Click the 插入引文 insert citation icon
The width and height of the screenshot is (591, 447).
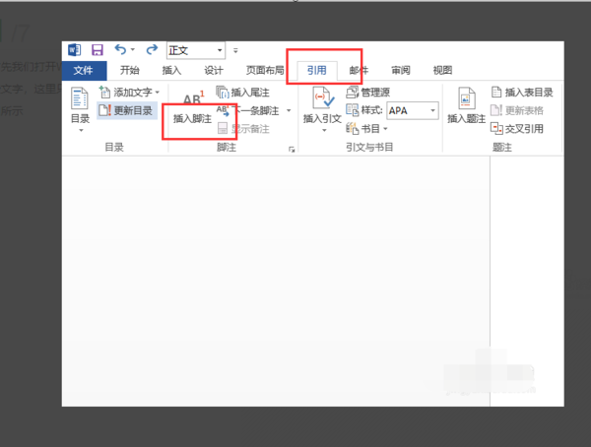click(x=323, y=97)
